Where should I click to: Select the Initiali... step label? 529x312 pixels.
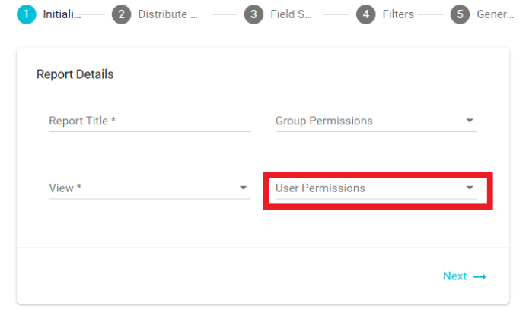point(62,14)
